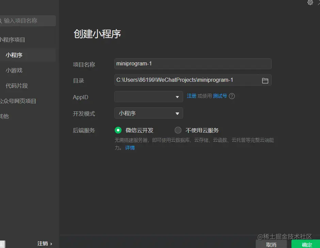Screen dimensions: 320x248
Task: Open the 开发模式 dropdown showing 小程序
Action: (148, 113)
